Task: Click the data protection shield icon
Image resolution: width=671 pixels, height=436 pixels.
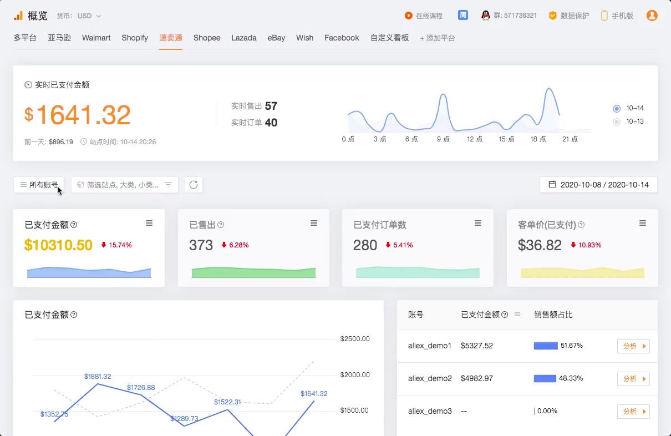Action: [552, 16]
